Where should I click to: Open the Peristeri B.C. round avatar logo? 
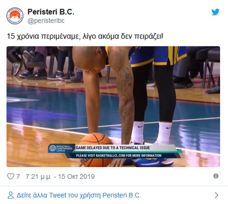click(15, 16)
